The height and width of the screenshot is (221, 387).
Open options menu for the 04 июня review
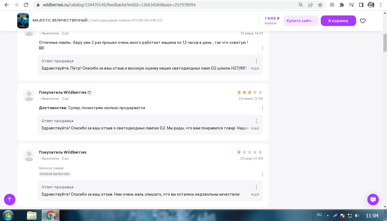pos(262,108)
